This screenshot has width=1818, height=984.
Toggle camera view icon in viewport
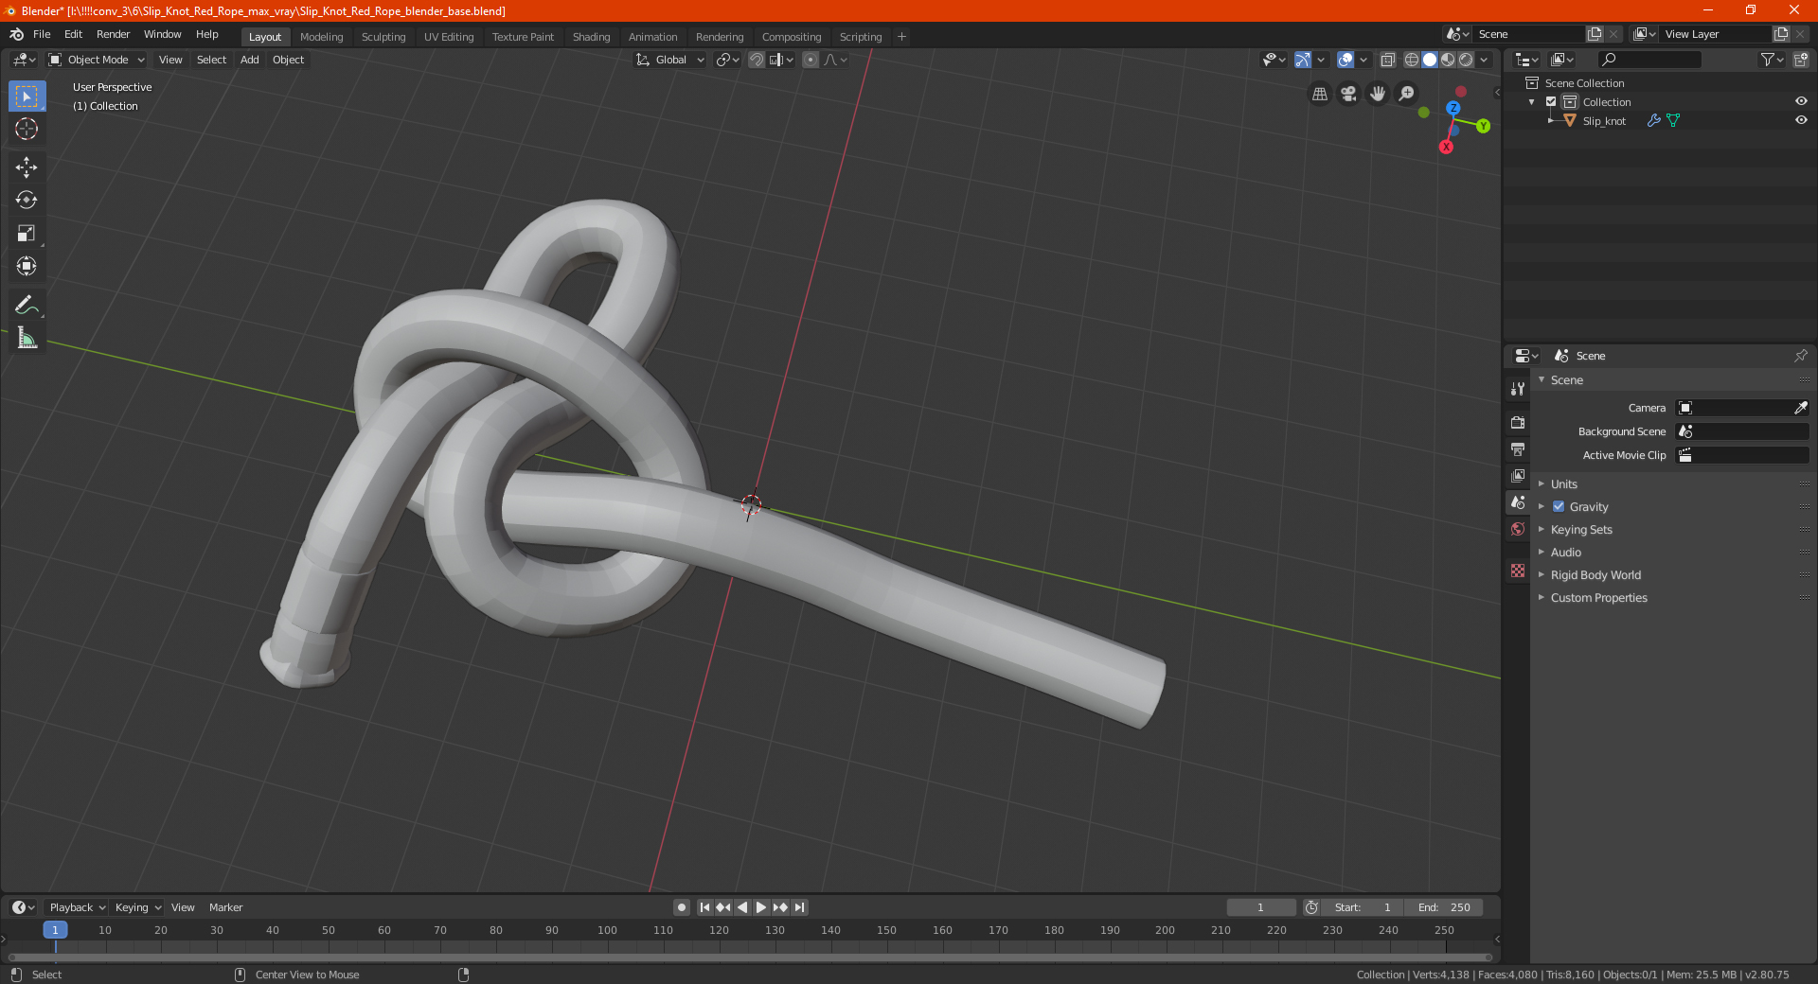tap(1348, 94)
